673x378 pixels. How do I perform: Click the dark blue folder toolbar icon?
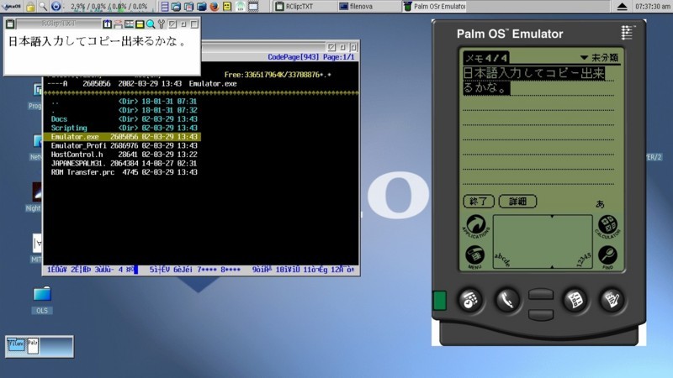pyautogui.click(x=201, y=7)
